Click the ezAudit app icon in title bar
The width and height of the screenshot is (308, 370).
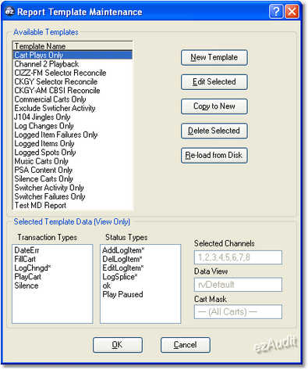click(9, 12)
